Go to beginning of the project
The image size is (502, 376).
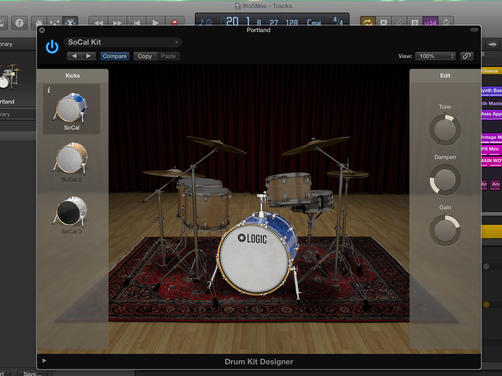click(x=137, y=23)
